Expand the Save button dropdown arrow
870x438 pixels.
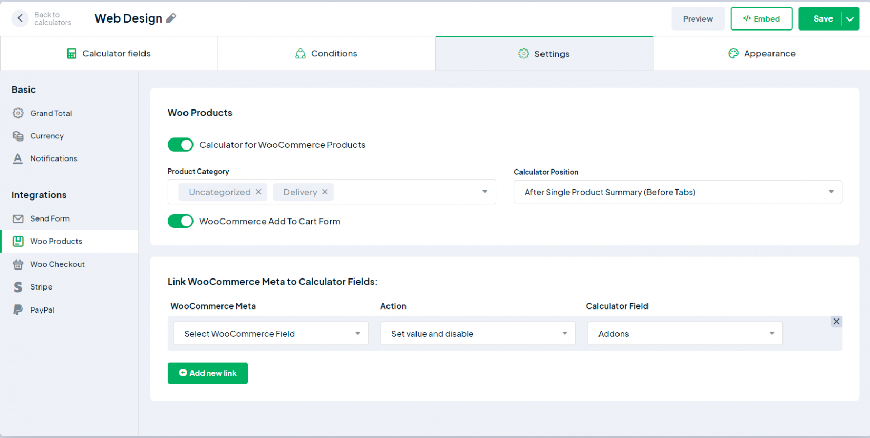[x=850, y=19]
